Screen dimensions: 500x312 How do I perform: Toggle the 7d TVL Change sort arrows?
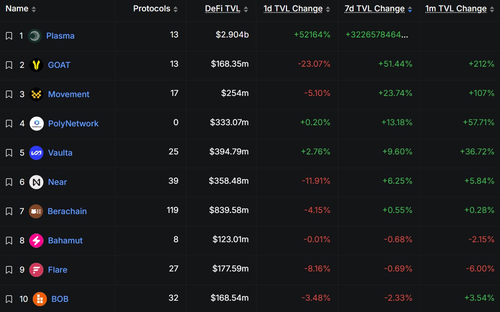410,9
